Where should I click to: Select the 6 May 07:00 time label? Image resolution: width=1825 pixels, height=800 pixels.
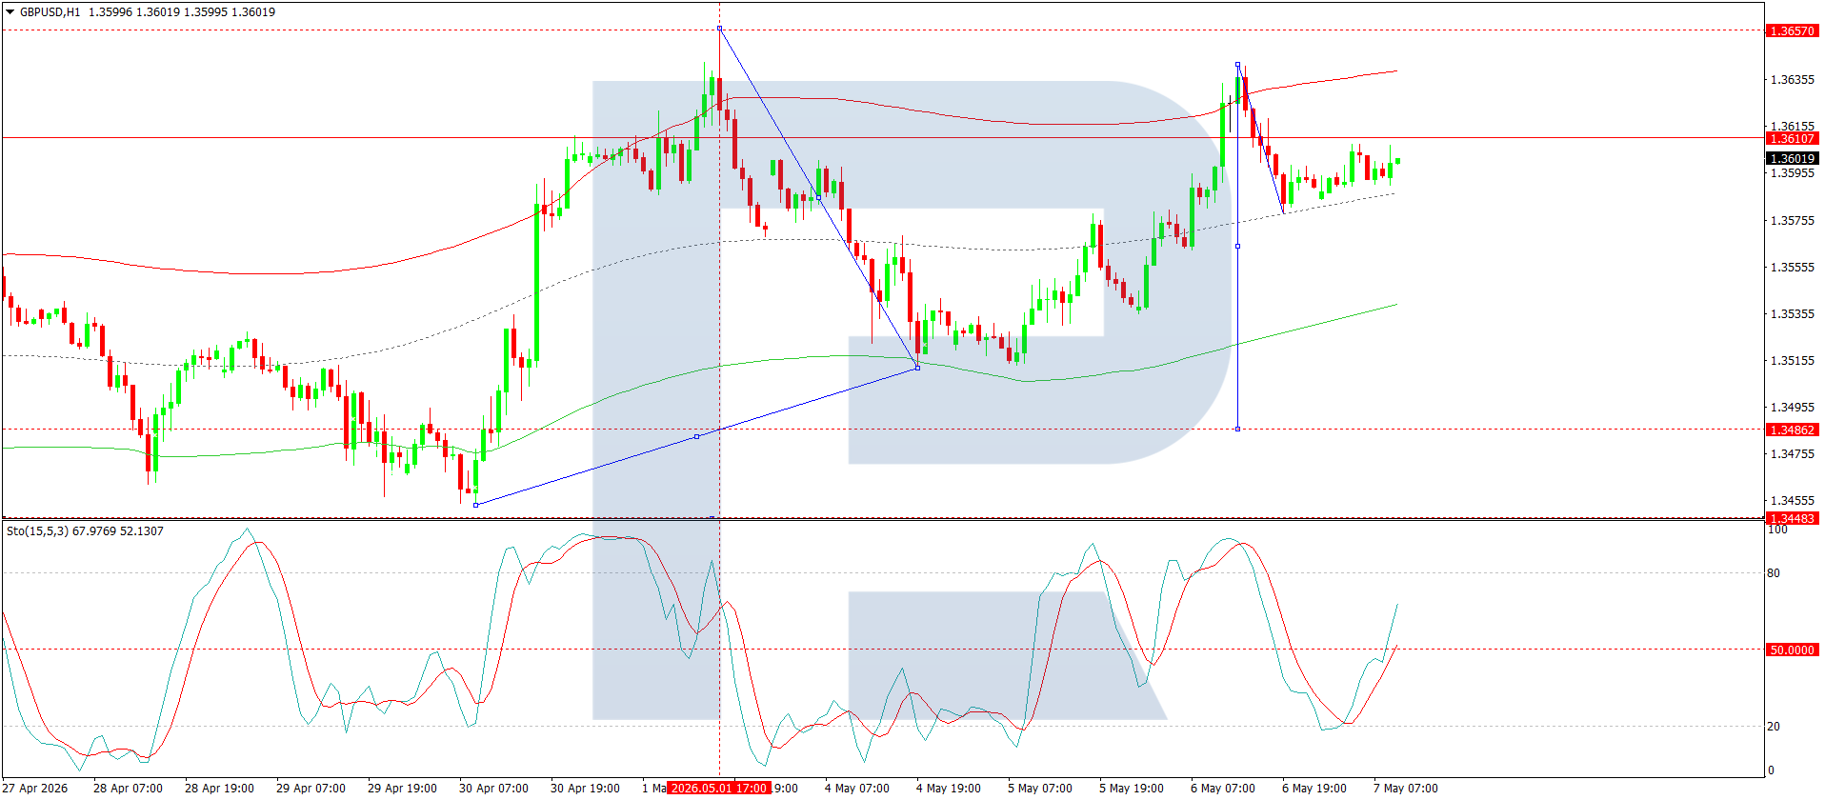[x=1222, y=789]
